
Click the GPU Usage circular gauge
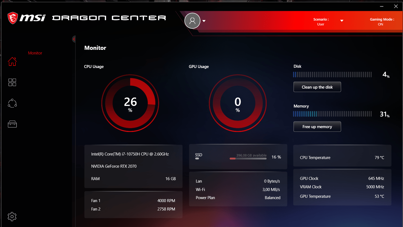pyautogui.click(x=238, y=103)
